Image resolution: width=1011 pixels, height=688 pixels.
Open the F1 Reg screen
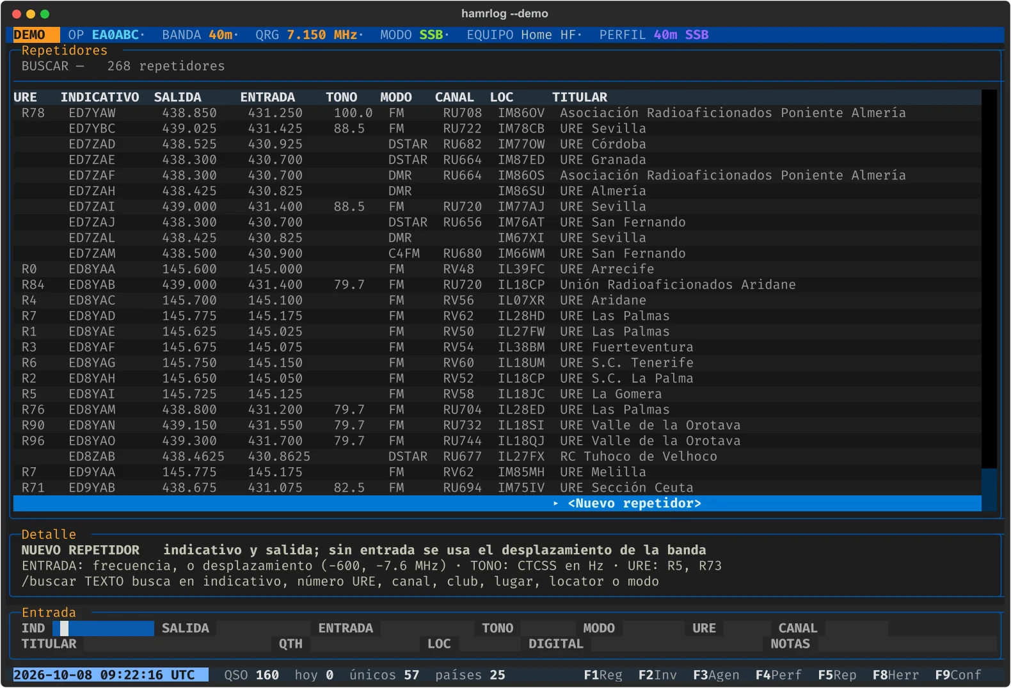pyautogui.click(x=603, y=675)
